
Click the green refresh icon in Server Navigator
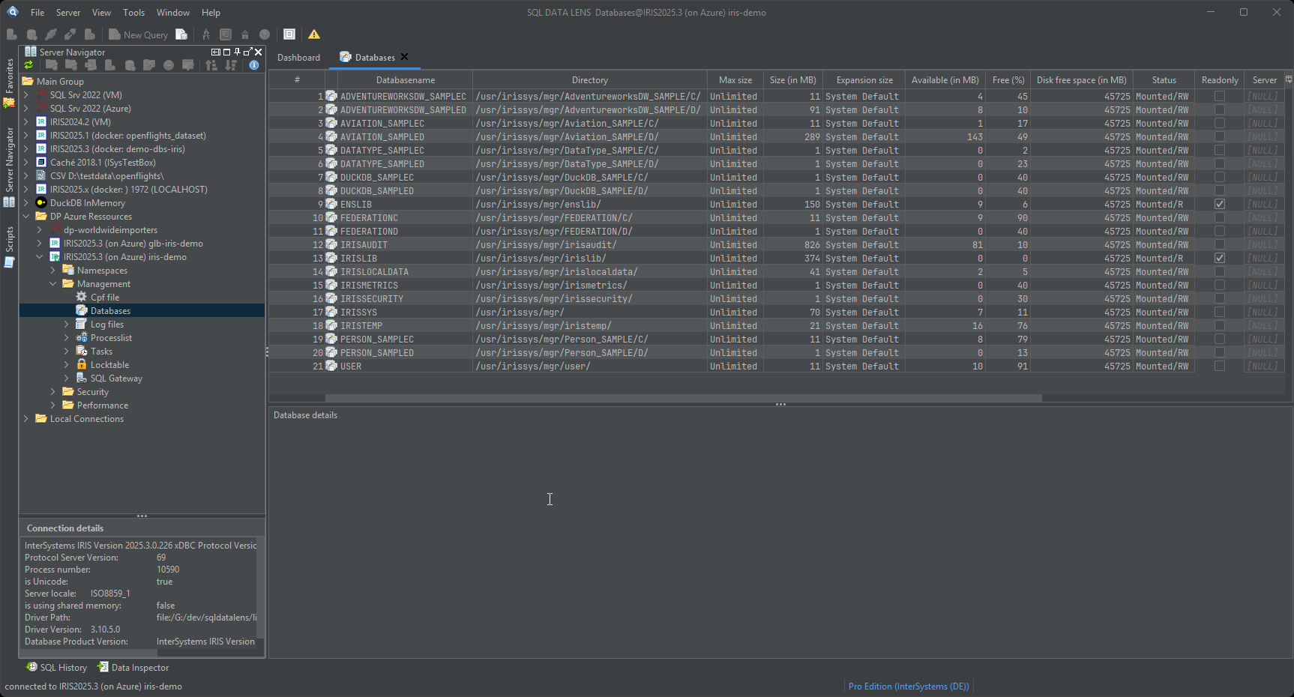28,65
